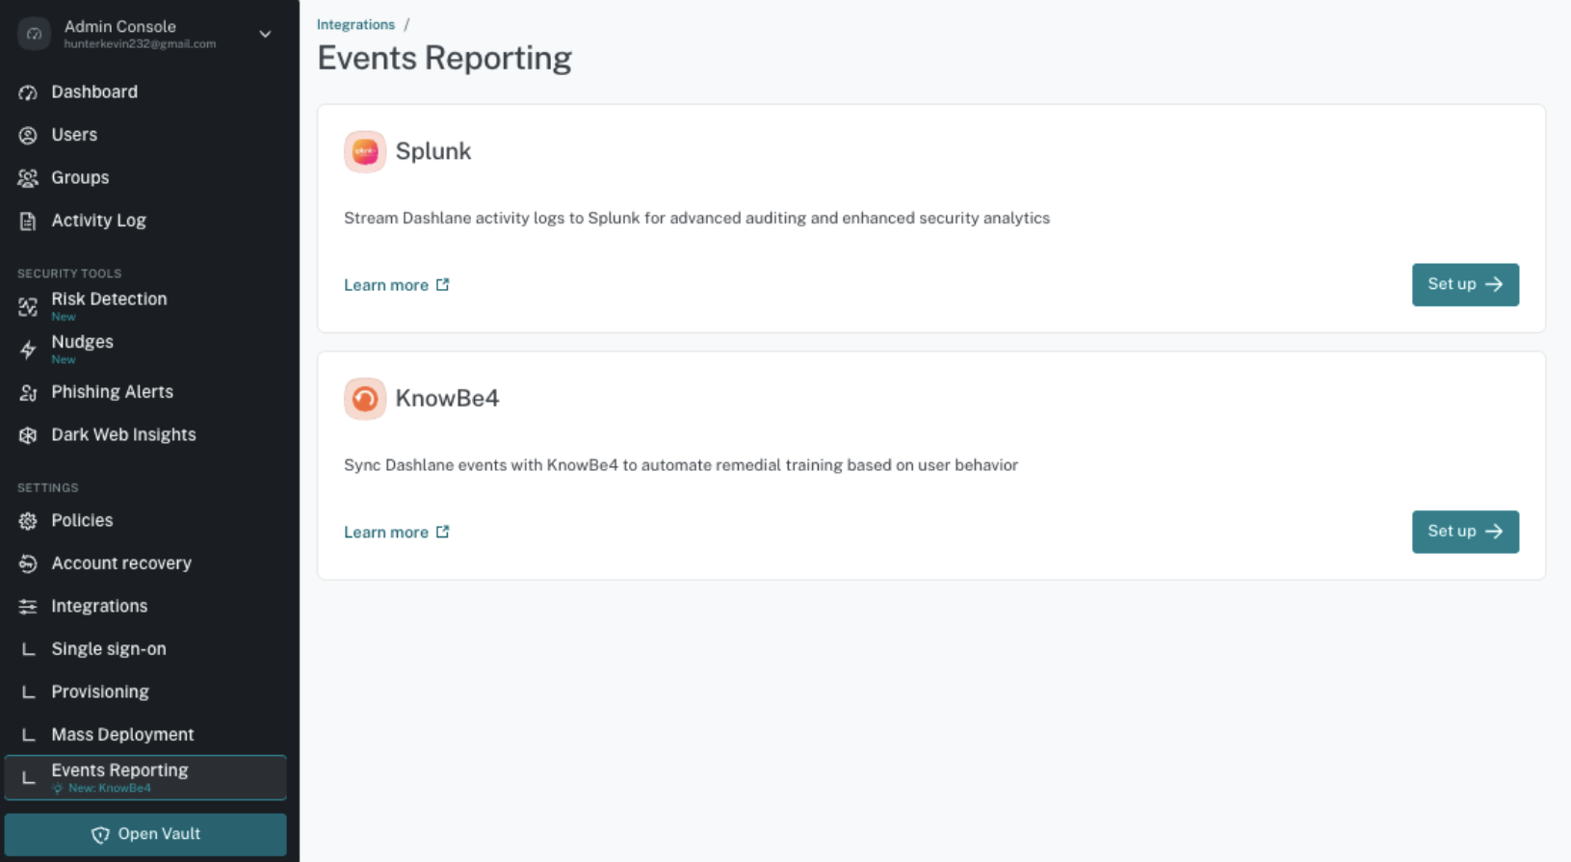The image size is (1571, 862).
Task: Click the KnowBe4 logo icon
Action: (x=365, y=399)
